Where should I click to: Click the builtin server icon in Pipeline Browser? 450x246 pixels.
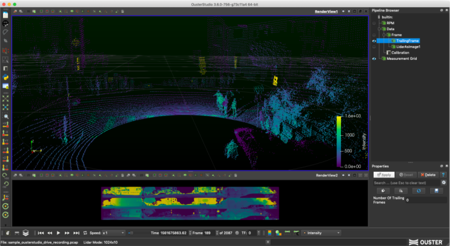379,17
